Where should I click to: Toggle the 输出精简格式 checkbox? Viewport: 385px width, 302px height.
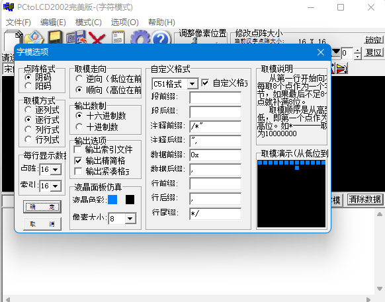point(78,161)
